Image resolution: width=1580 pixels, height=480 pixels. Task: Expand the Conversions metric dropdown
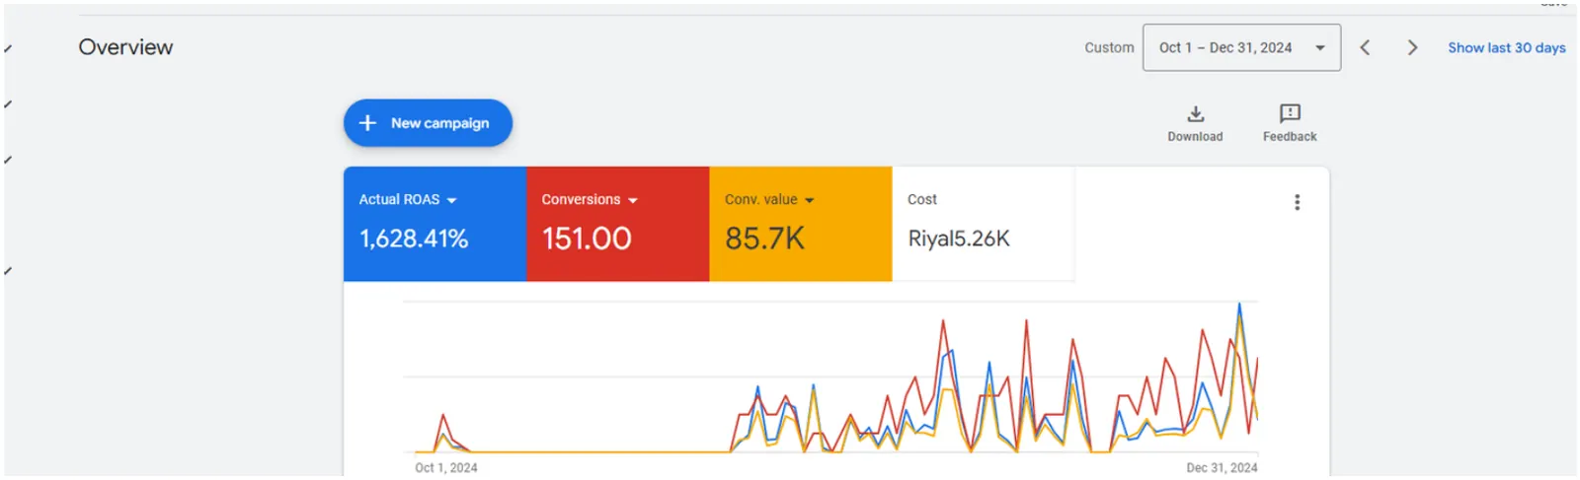point(590,199)
